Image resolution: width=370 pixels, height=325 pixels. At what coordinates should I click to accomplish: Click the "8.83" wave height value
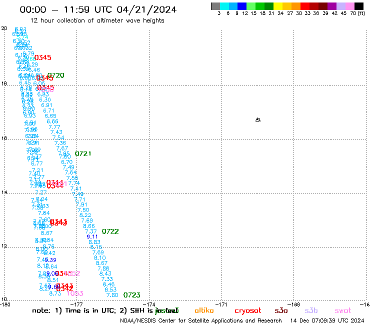(x=94, y=242)
